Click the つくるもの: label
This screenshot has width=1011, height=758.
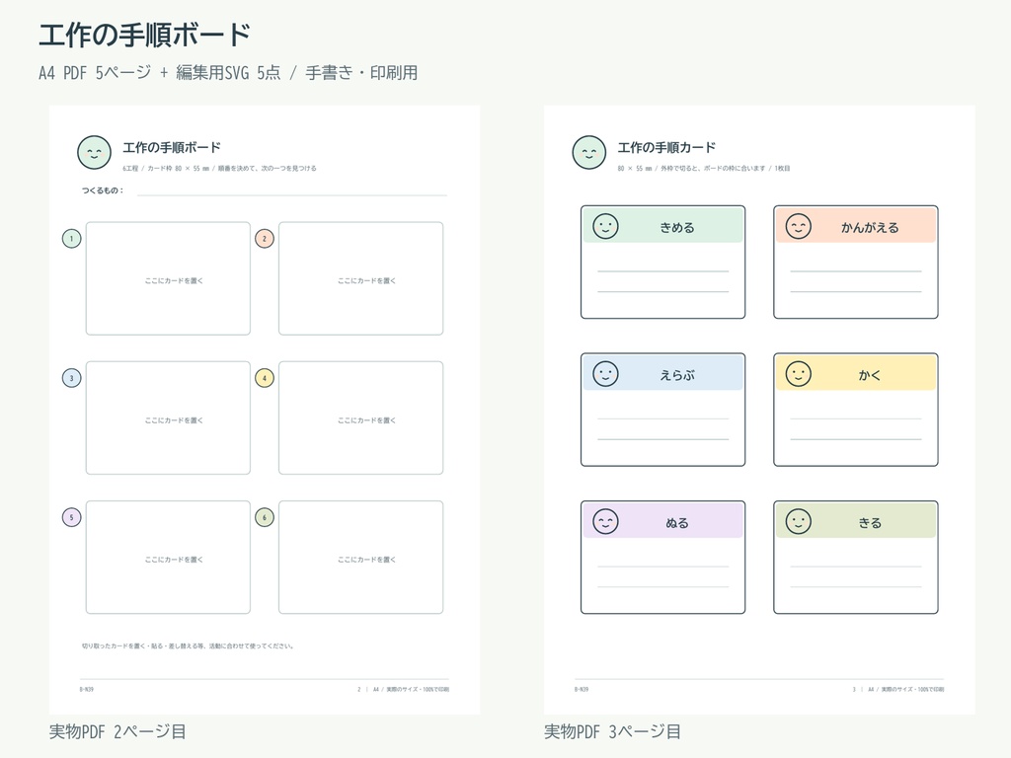[x=103, y=190]
